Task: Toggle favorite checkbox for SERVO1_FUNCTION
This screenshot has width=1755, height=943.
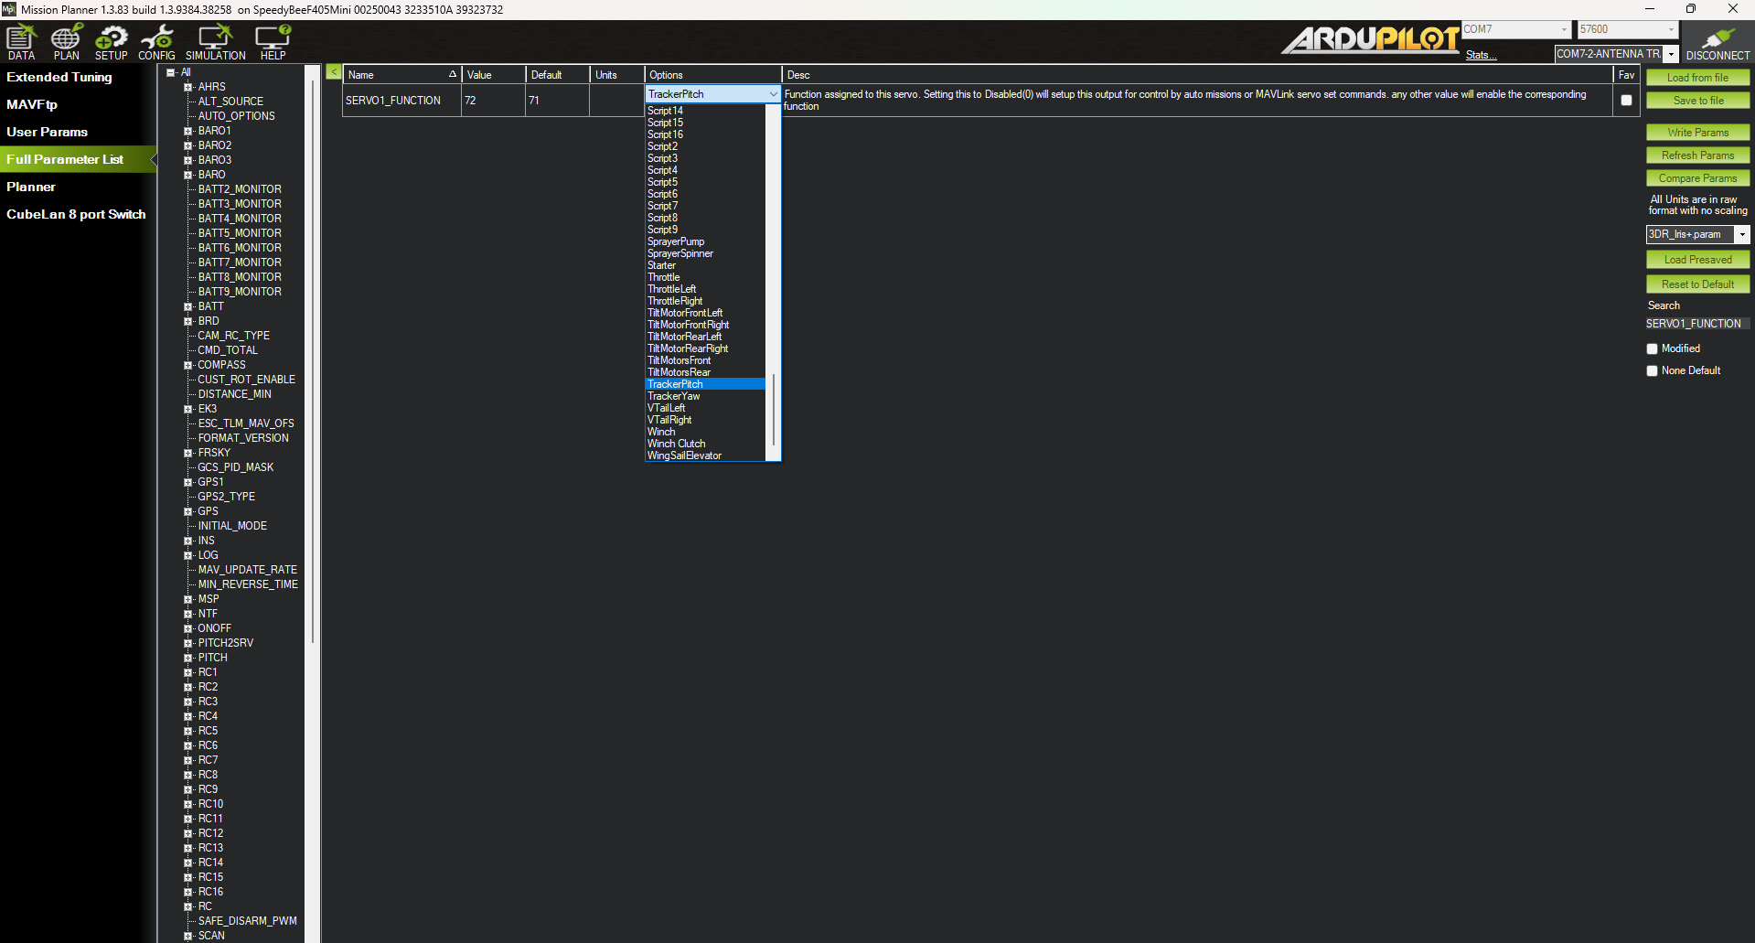Action: pyautogui.click(x=1626, y=101)
